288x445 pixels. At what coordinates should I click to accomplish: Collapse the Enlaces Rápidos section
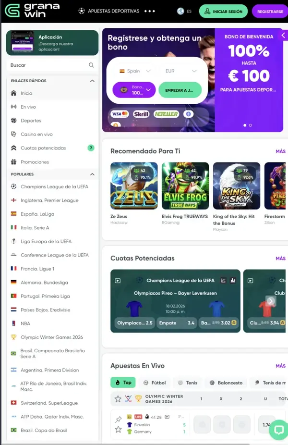92,81
